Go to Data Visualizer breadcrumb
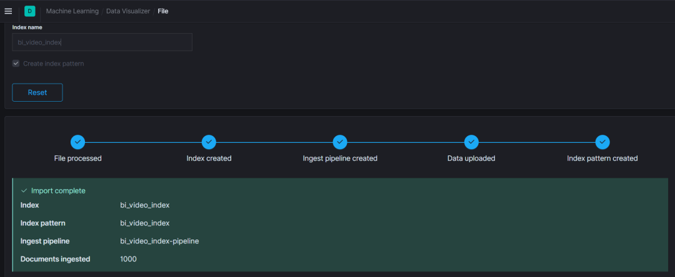This screenshot has width=675, height=277. 127,11
